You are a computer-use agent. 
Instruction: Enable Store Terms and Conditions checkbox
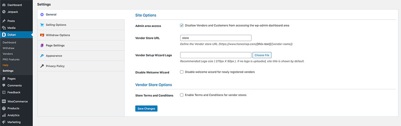point(182,95)
